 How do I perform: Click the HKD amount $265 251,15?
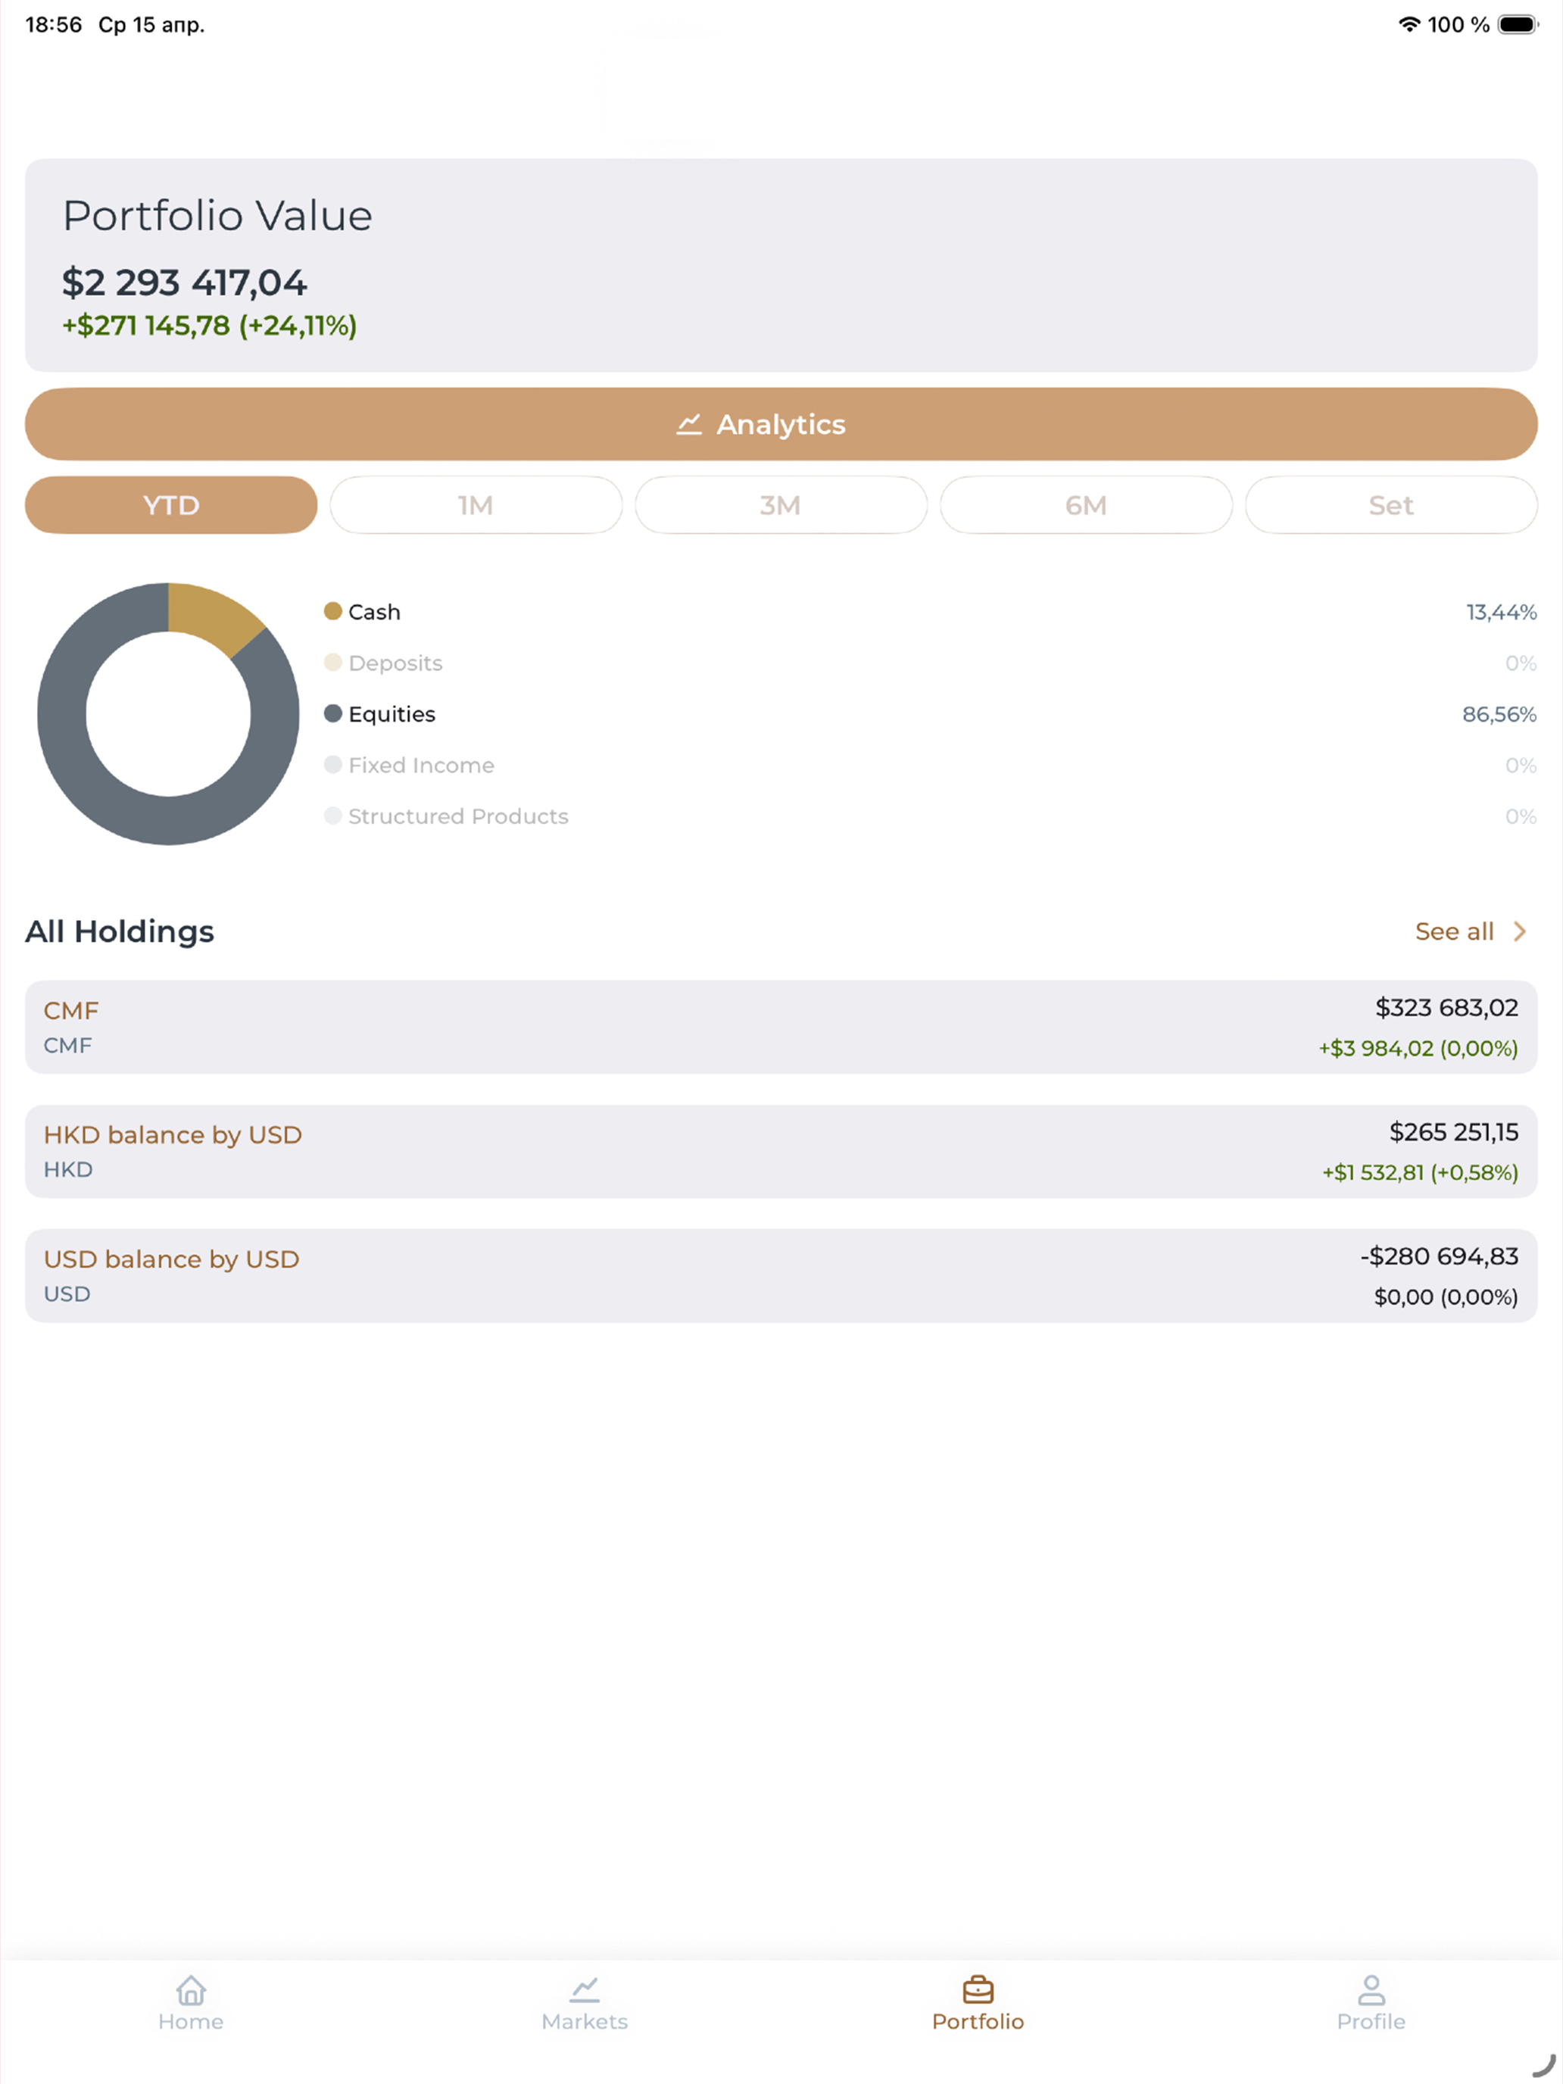[1454, 1132]
